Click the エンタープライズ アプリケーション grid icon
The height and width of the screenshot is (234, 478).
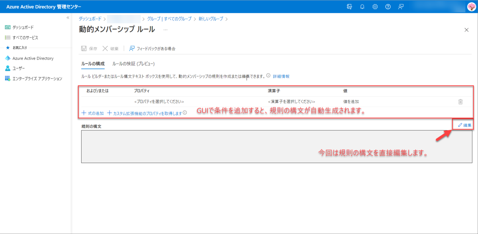pyautogui.click(x=8, y=79)
